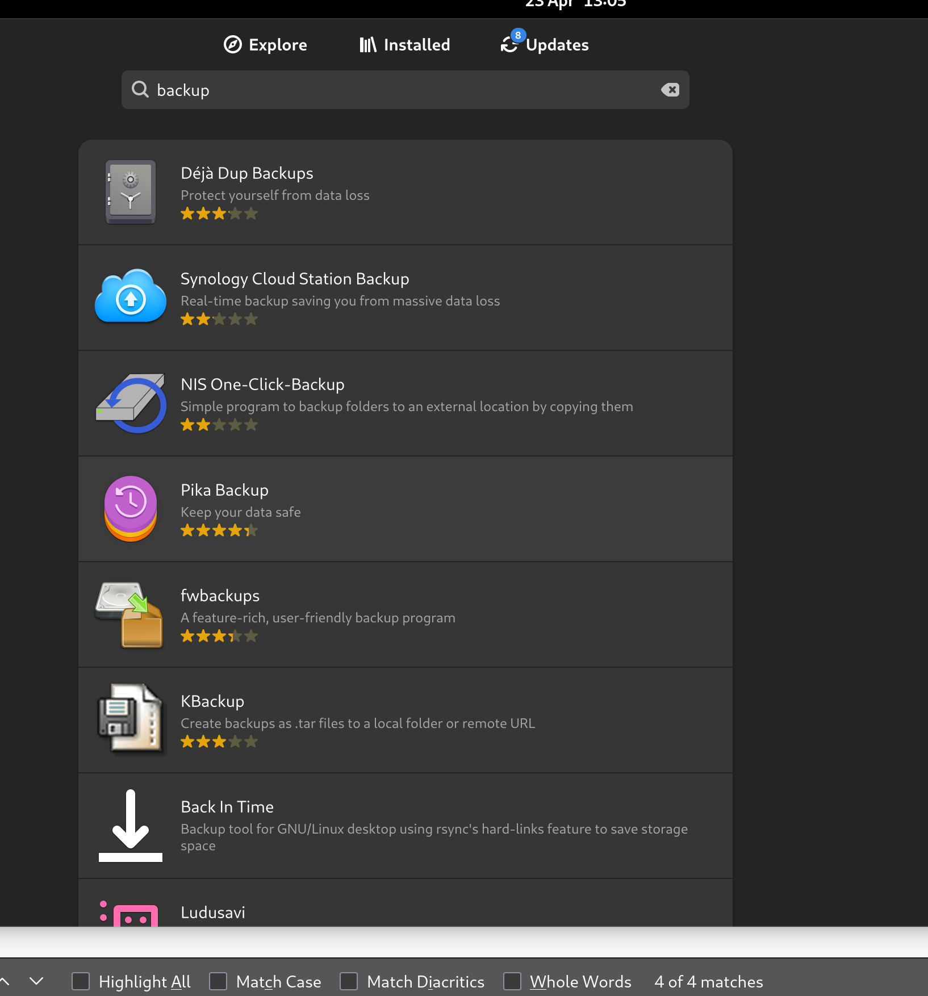Click the Back In Time download arrow icon
Viewport: 928px width, 996px height.
tap(131, 826)
